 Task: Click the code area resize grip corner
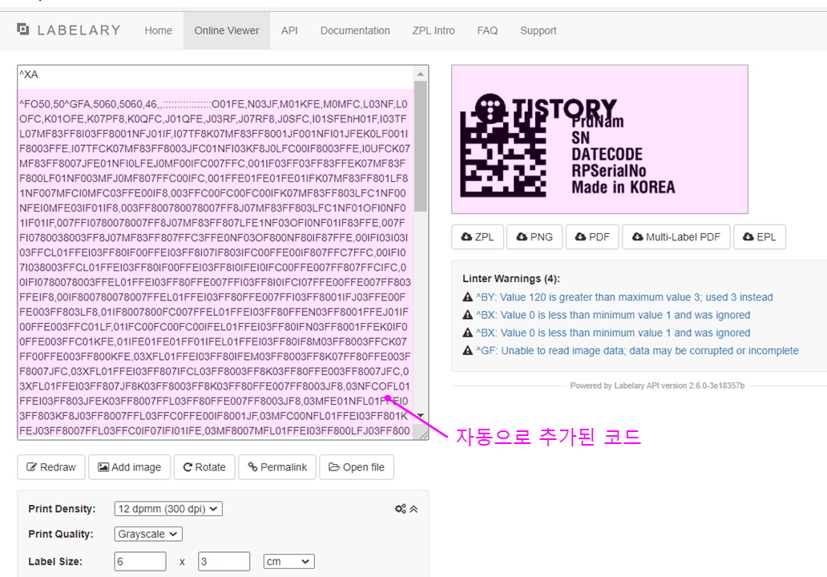424,434
